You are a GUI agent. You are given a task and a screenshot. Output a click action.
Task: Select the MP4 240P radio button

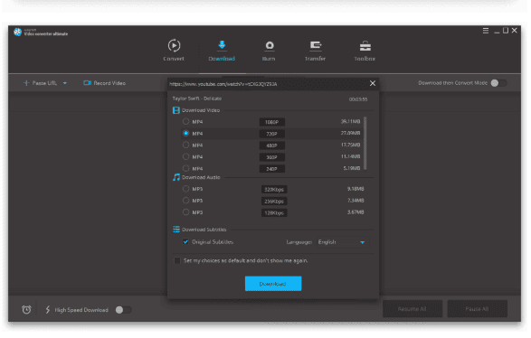185,168
